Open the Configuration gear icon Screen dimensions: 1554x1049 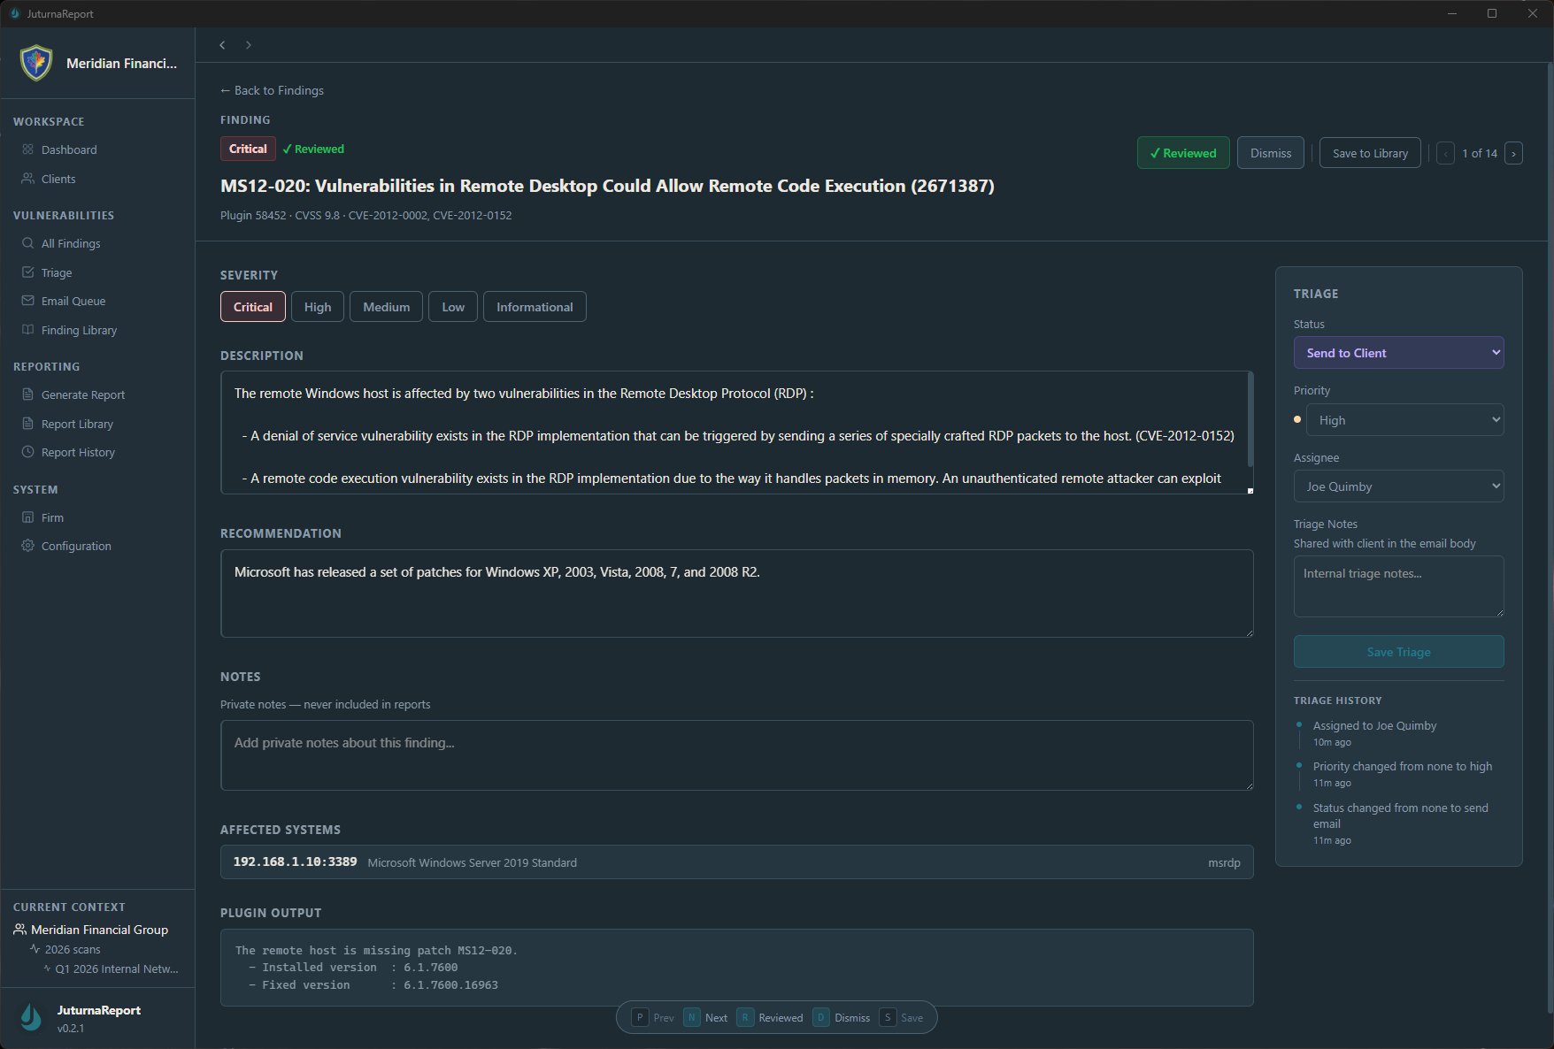27,546
